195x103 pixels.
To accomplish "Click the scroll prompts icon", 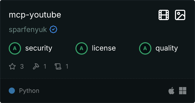I will coord(58,67).
